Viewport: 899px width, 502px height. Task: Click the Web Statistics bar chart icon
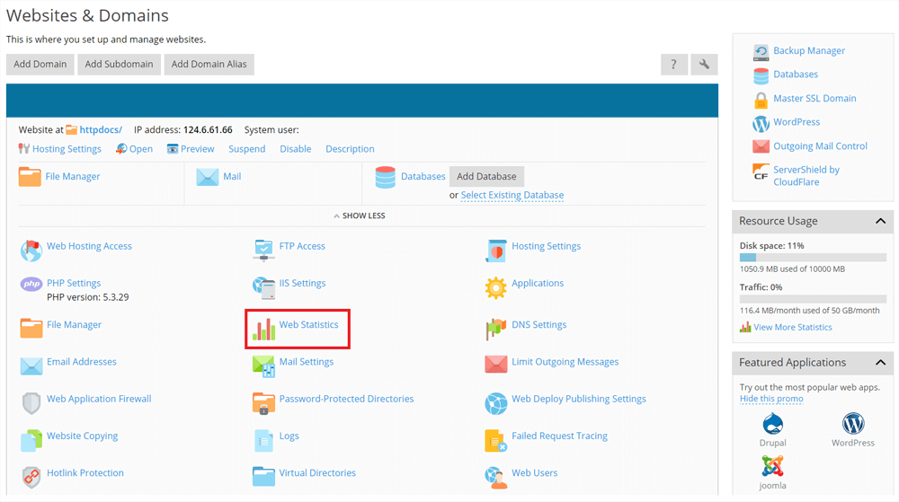(x=263, y=330)
